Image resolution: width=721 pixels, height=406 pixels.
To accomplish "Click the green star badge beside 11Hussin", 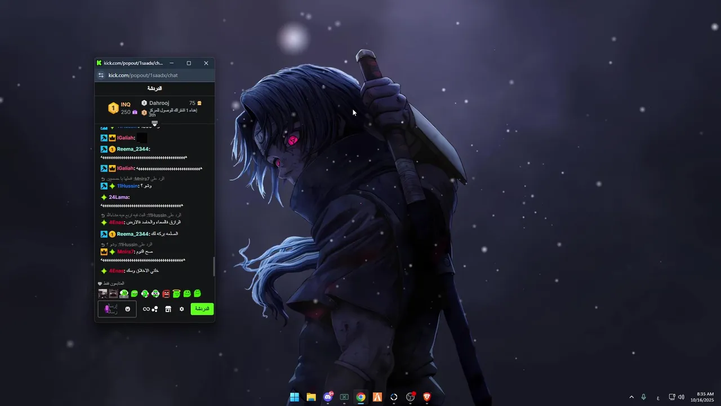I will [x=112, y=186].
